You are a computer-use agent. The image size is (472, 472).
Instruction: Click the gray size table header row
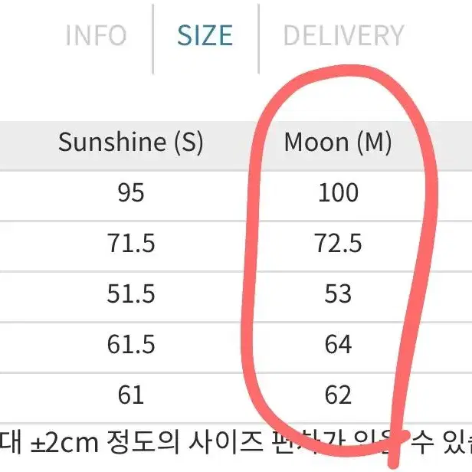coord(236,146)
